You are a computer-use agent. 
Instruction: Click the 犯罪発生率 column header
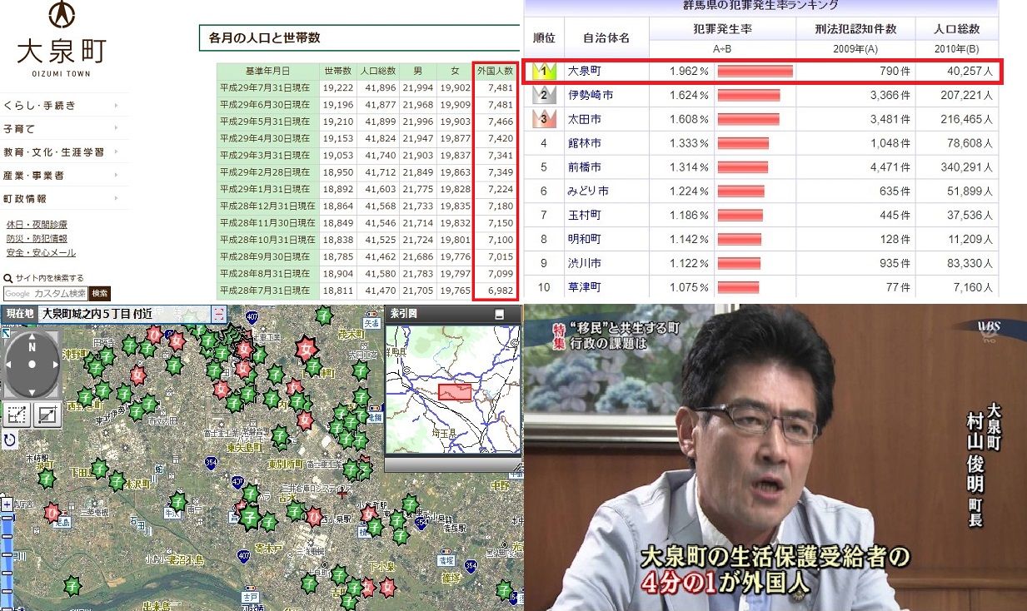[x=723, y=29]
